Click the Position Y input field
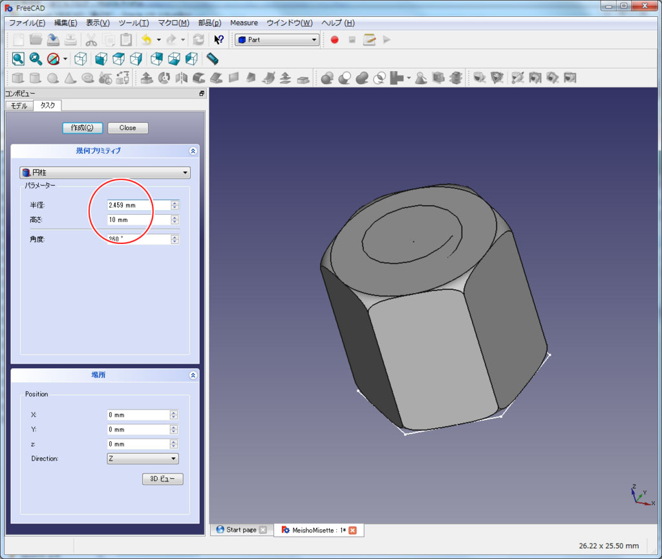The height and width of the screenshot is (559, 662). [x=138, y=430]
